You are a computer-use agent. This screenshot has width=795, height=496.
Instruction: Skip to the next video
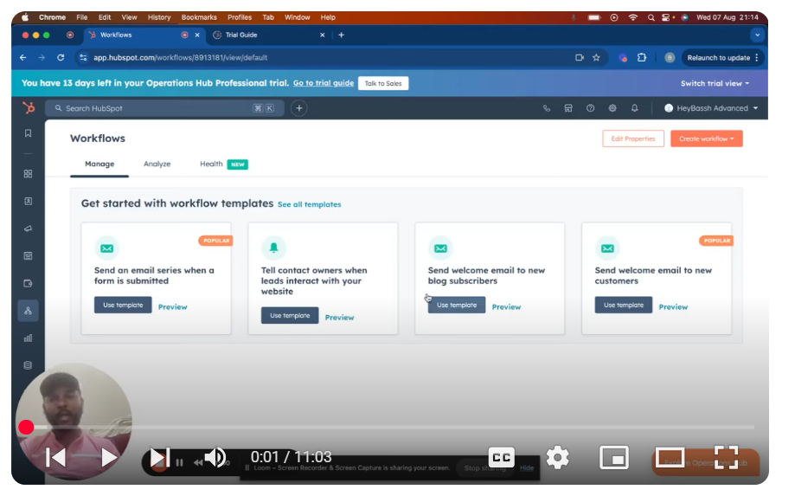[x=159, y=457]
